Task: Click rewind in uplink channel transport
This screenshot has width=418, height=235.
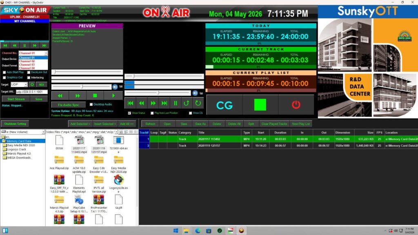Action: pyautogui.click(x=15, y=46)
